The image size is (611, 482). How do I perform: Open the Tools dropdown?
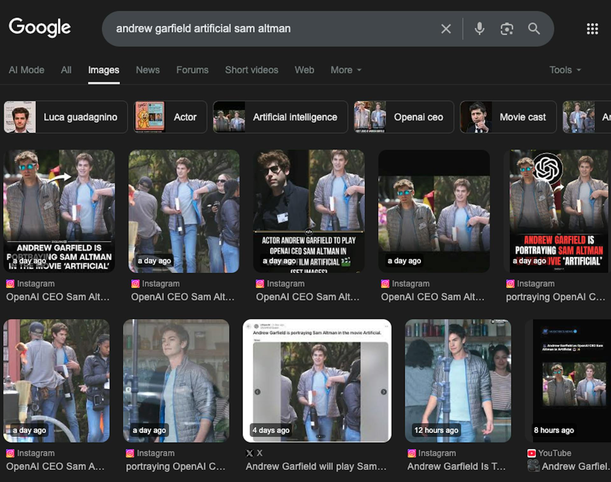coord(565,70)
